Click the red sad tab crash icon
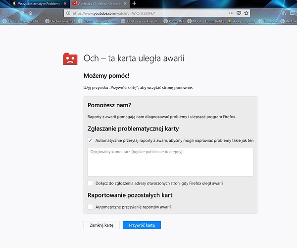 [x=70, y=59]
